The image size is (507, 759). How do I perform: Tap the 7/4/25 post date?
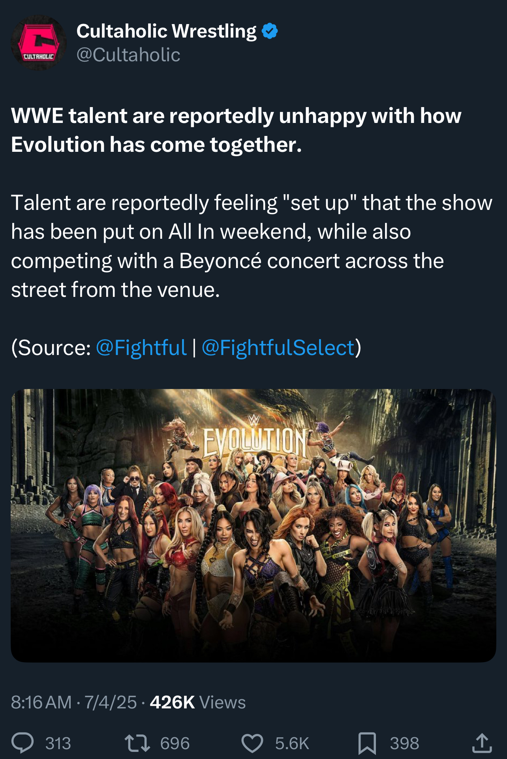coord(111,702)
